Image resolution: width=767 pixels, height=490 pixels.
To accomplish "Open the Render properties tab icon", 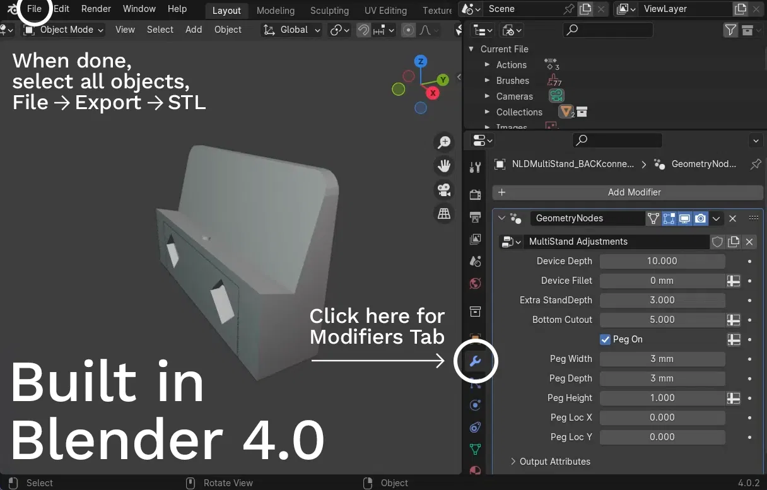I will tap(476, 195).
